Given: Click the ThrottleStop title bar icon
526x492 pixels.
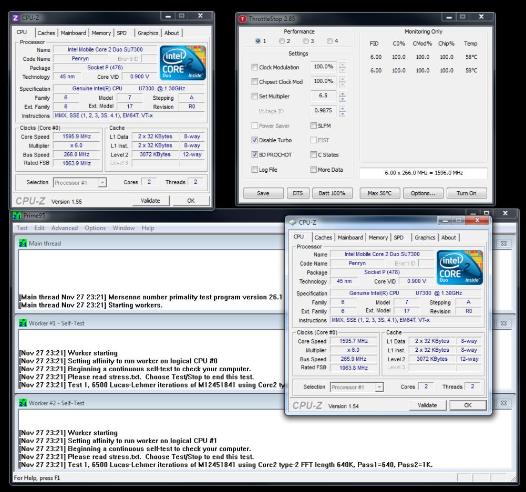Looking at the screenshot, I should pyautogui.click(x=242, y=19).
